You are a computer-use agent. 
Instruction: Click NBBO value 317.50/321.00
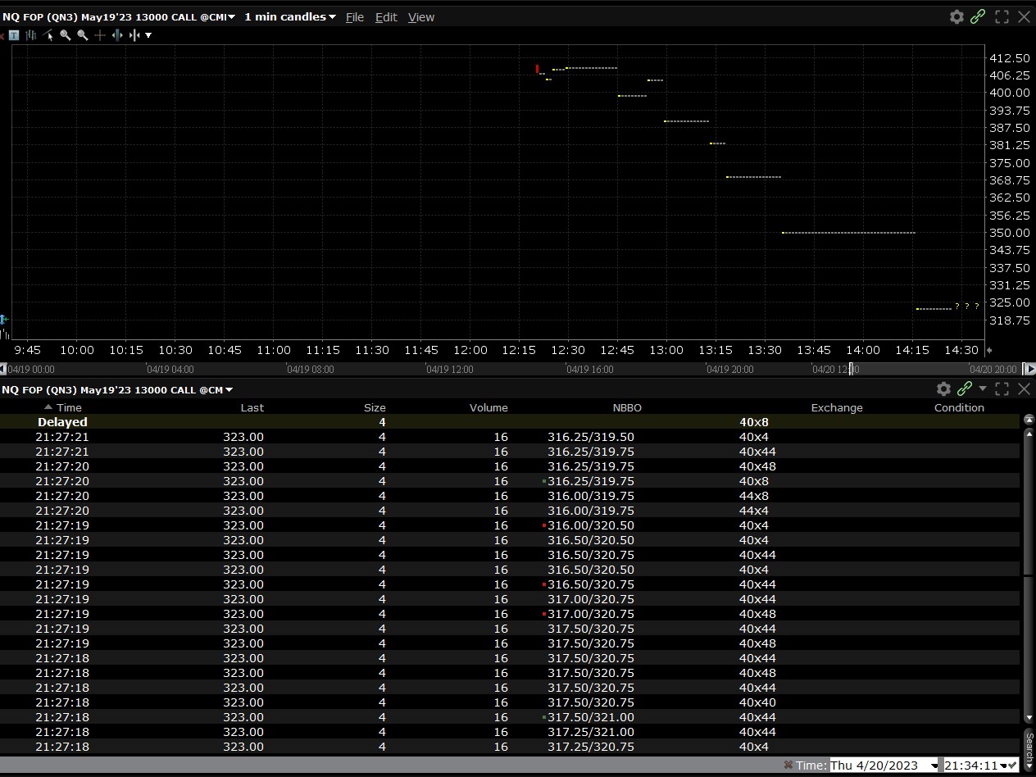[x=590, y=717]
